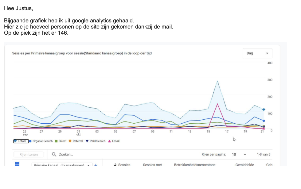Open the Primaire kanaalgroep dimension dropdown
This screenshot has height=189, width=301.
click(61, 165)
